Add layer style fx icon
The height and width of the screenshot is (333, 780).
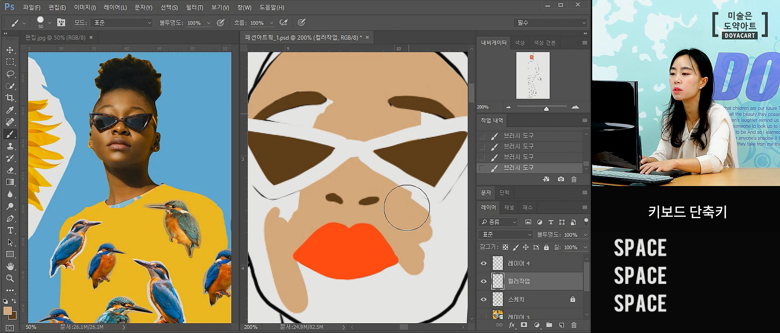click(512, 325)
